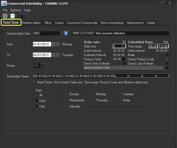Click the execute arrow toolbar icon
The width and height of the screenshot is (177, 148).
pyautogui.click(x=5, y=16)
